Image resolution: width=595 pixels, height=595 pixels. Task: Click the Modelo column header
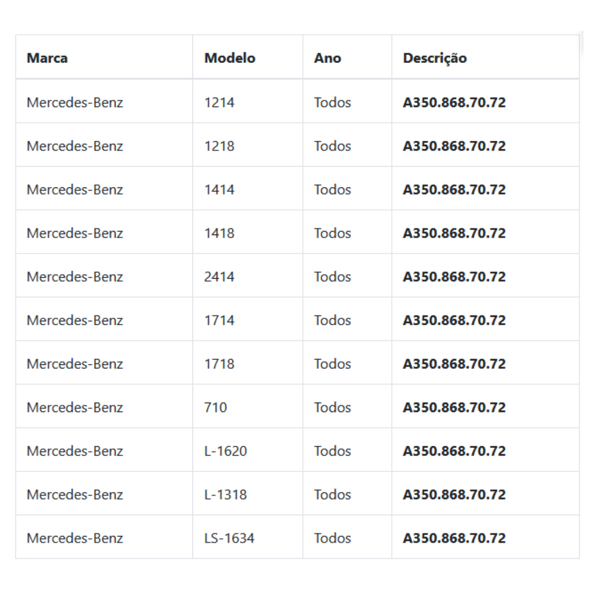230,58
